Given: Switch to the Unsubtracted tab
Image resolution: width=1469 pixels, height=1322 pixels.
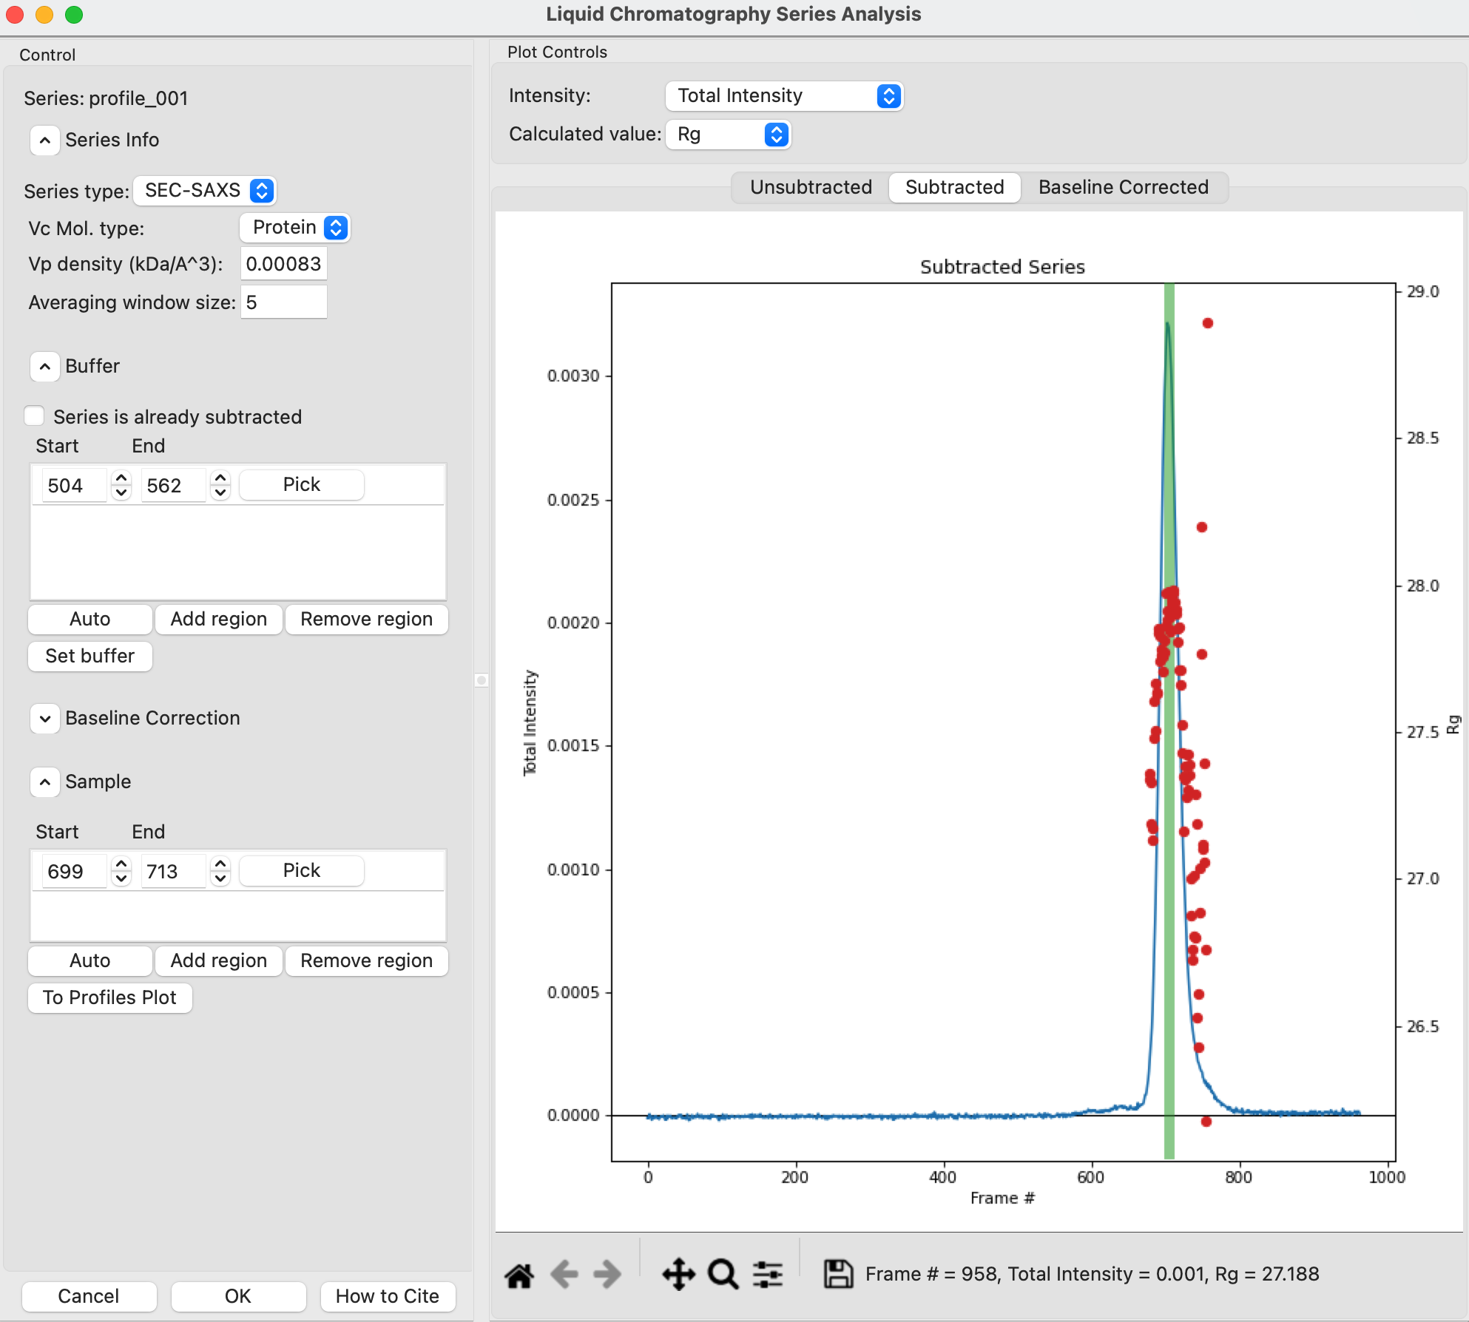Looking at the screenshot, I should point(811,188).
